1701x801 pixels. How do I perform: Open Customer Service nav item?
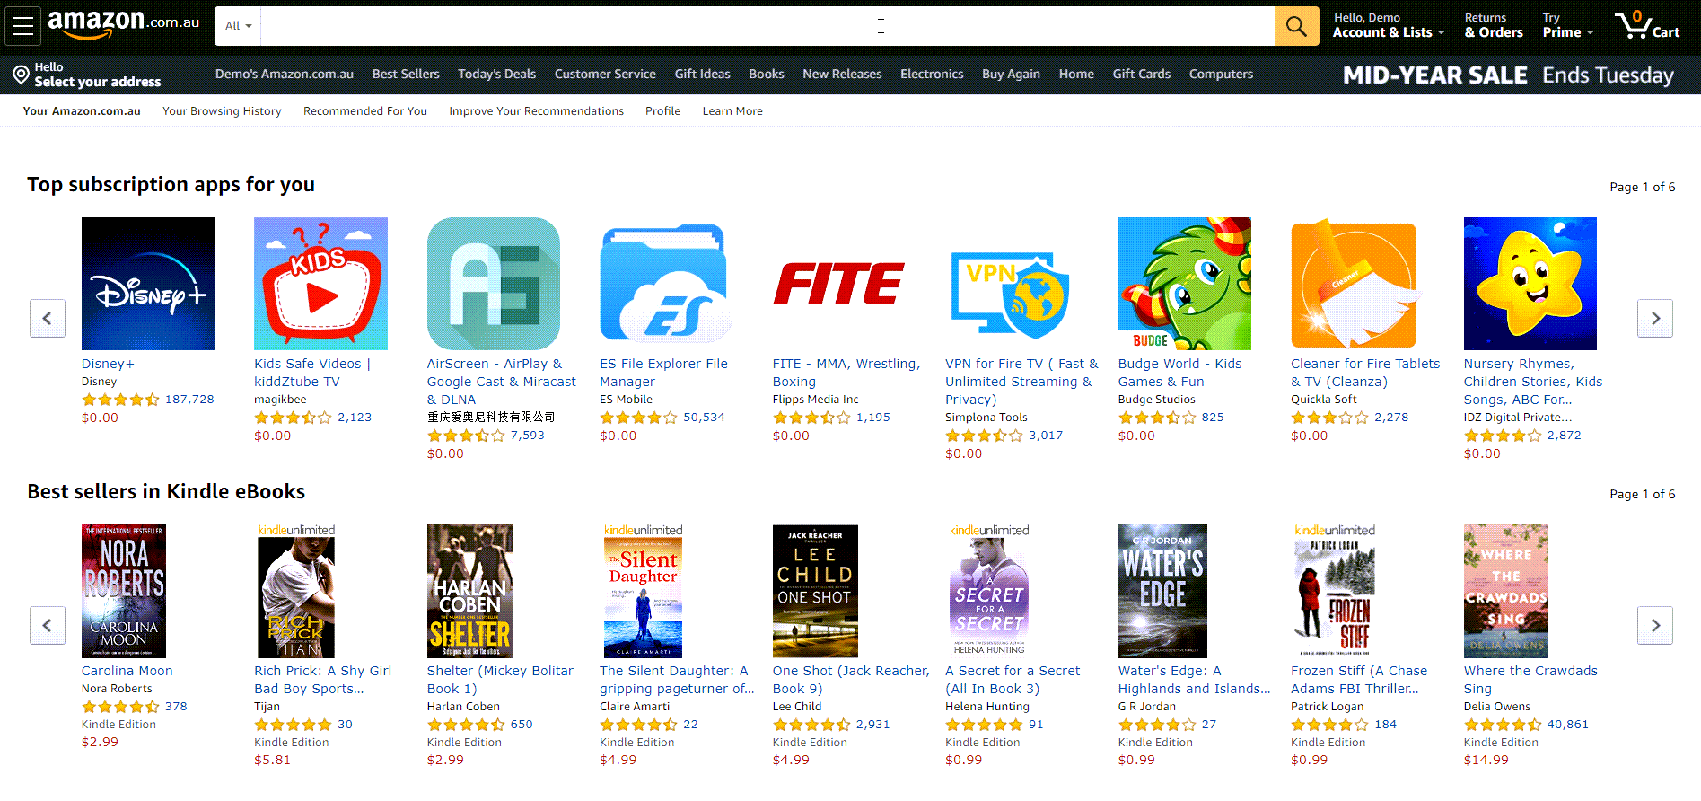point(605,74)
